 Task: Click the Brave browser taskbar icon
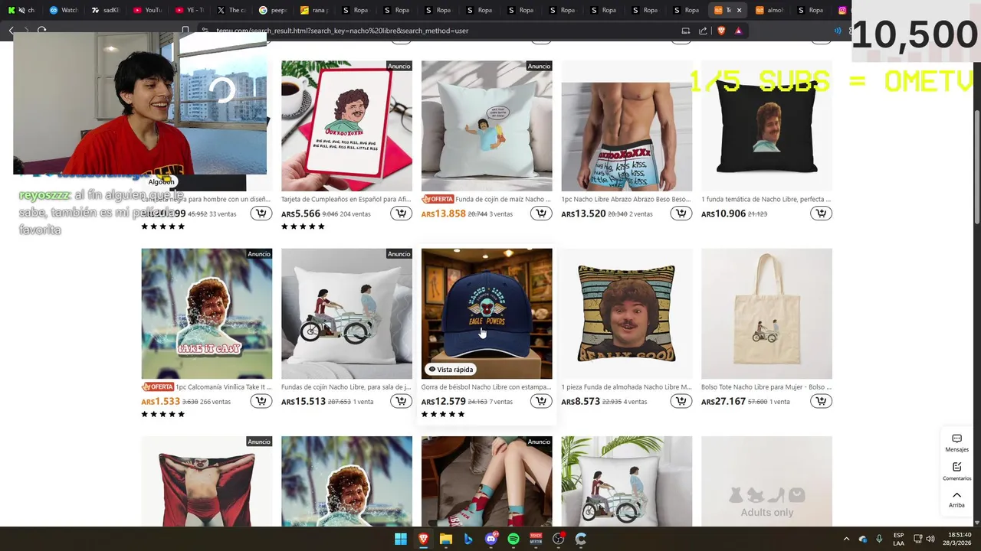click(423, 539)
